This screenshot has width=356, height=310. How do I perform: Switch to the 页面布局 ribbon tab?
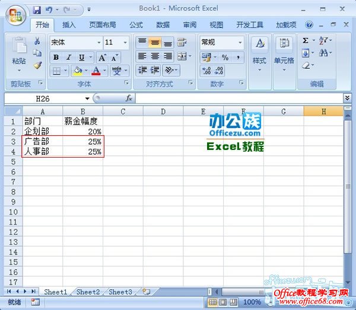click(103, 24)
